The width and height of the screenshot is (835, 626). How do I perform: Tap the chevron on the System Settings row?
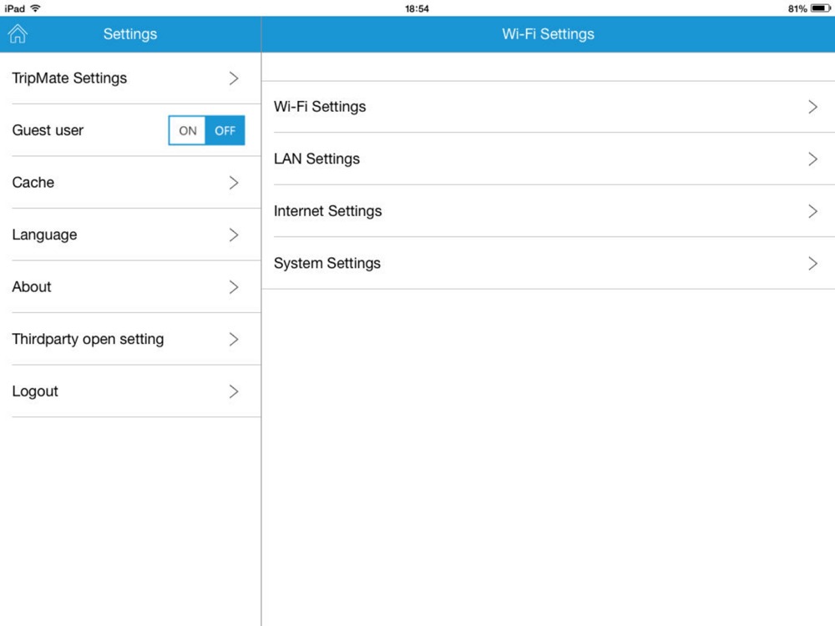812,264
